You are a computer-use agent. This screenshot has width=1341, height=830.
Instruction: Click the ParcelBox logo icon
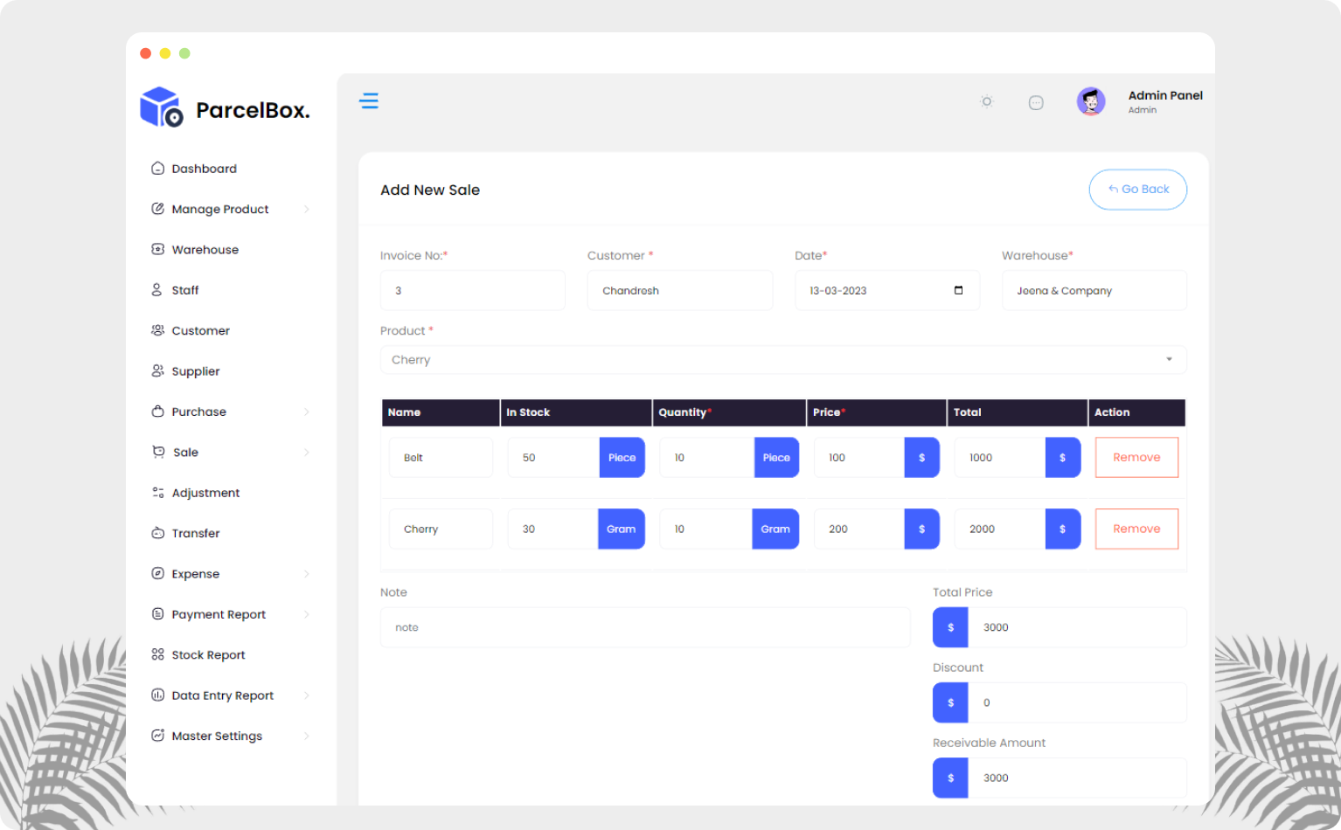[x=161, y=107]
